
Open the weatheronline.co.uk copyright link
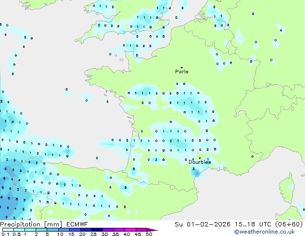pyautogui.click(x=265, y=232)
